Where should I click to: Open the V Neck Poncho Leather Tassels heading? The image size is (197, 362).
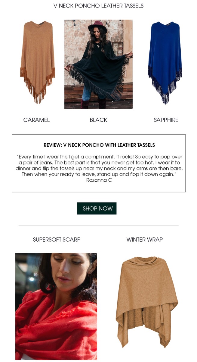pos(98,6)
